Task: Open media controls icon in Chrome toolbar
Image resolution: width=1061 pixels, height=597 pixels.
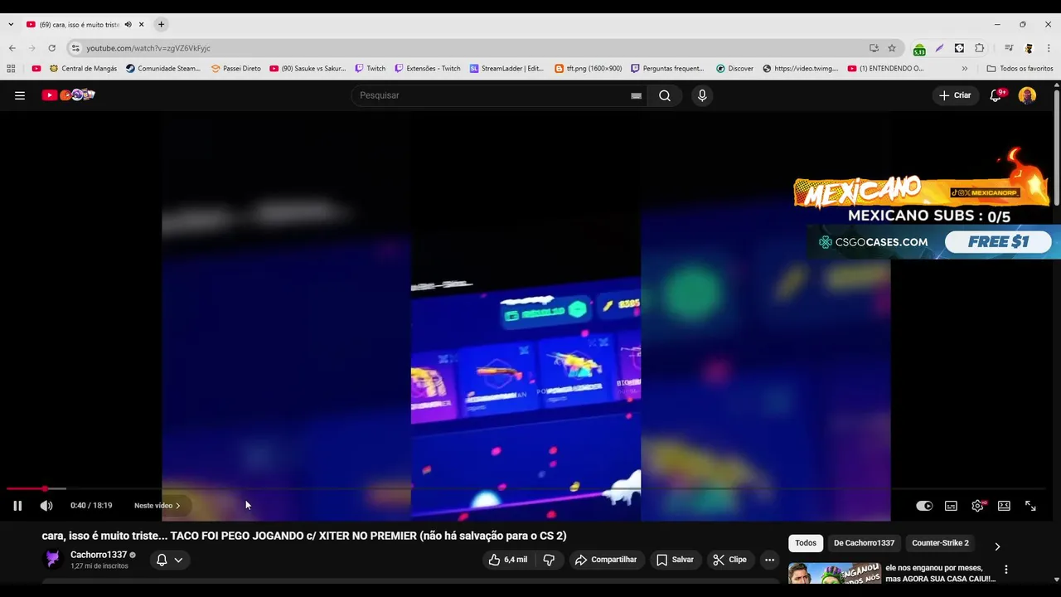Action: pos(1009,48)
